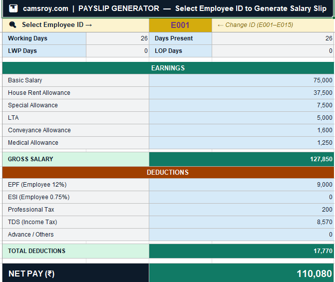This screenshot has width=335, height=282.
Task: Select the 'Select Employee ID →' label cell
Action: 75,25
